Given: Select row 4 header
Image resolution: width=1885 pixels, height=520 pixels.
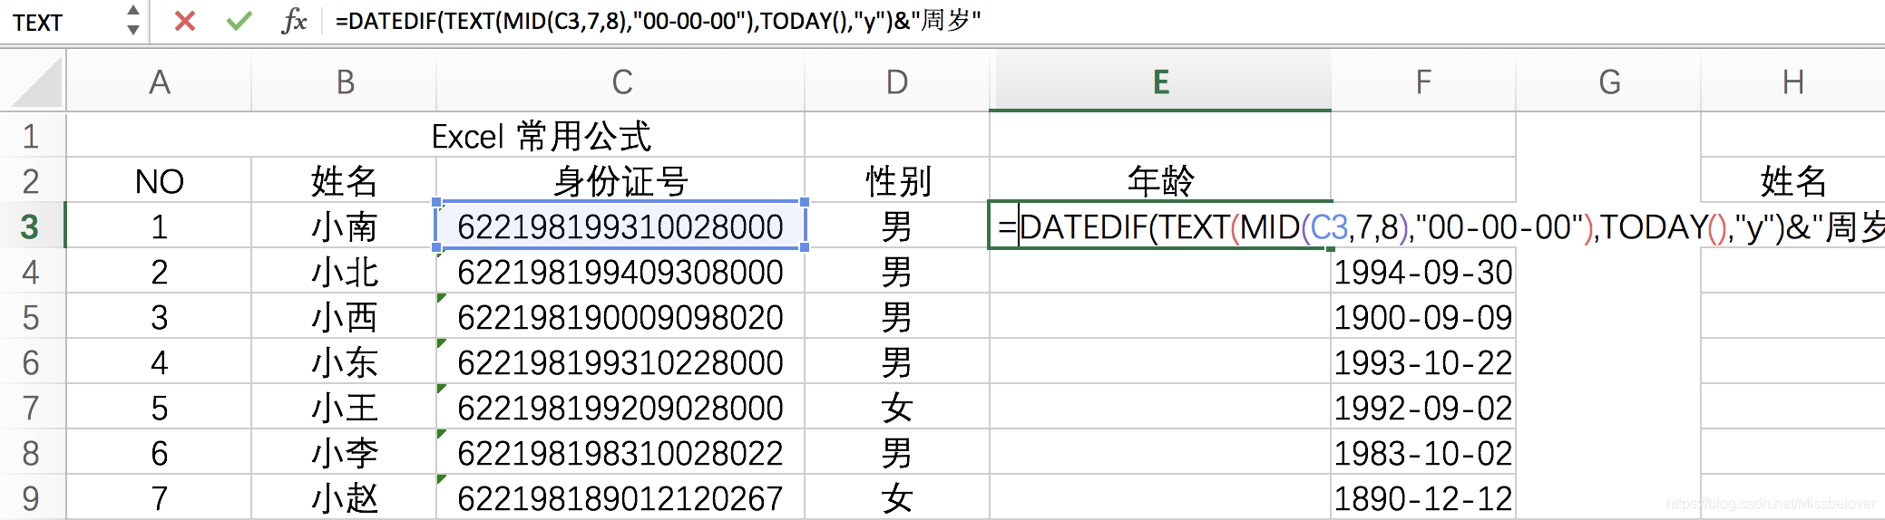Looking at the screenshot, I should (32, 271).
